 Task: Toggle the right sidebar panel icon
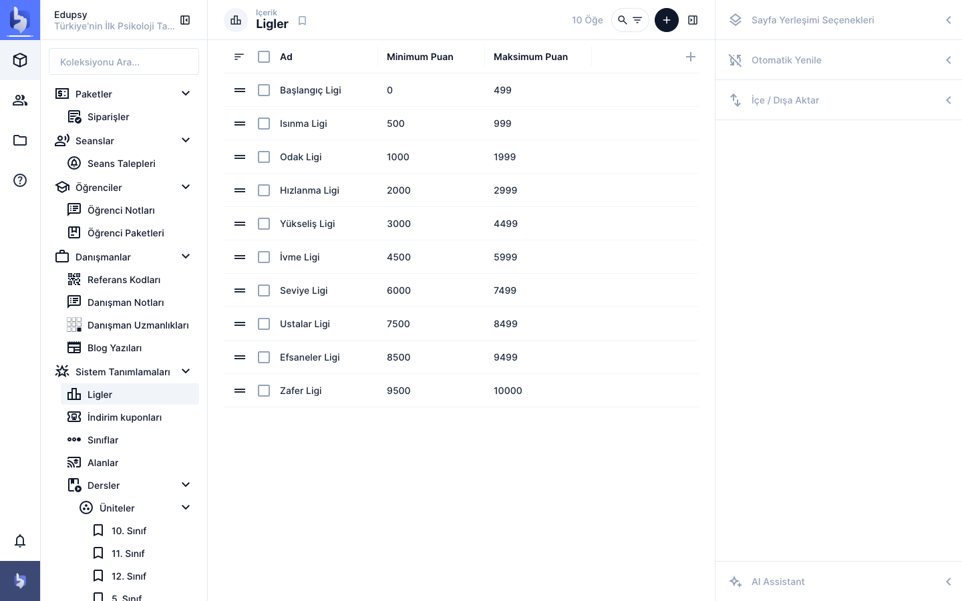coord(693,20)
